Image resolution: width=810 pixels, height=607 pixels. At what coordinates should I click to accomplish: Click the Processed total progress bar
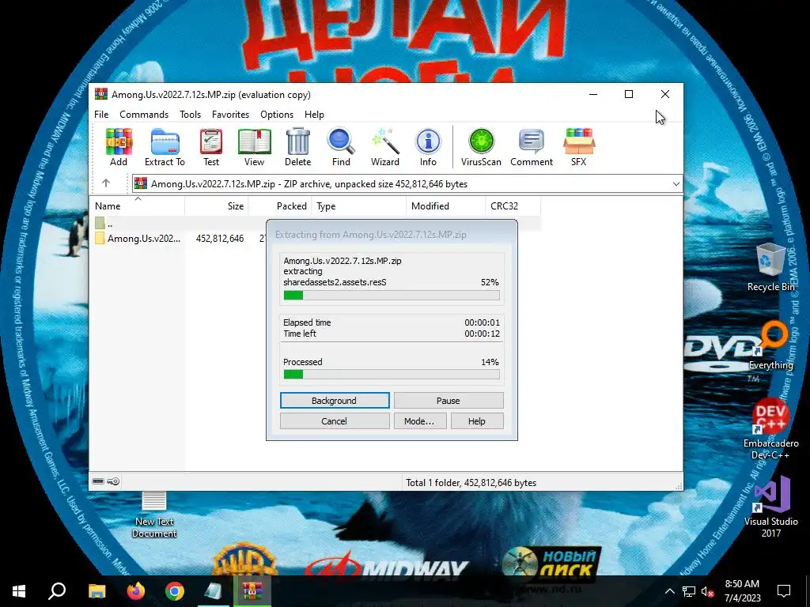(392, 374)
